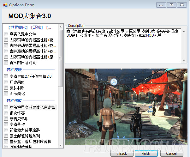This screenshot has height=157, width=190.
Task: Tick the 银衣怪客 checkbox
Action: click(x=6, y=113)
